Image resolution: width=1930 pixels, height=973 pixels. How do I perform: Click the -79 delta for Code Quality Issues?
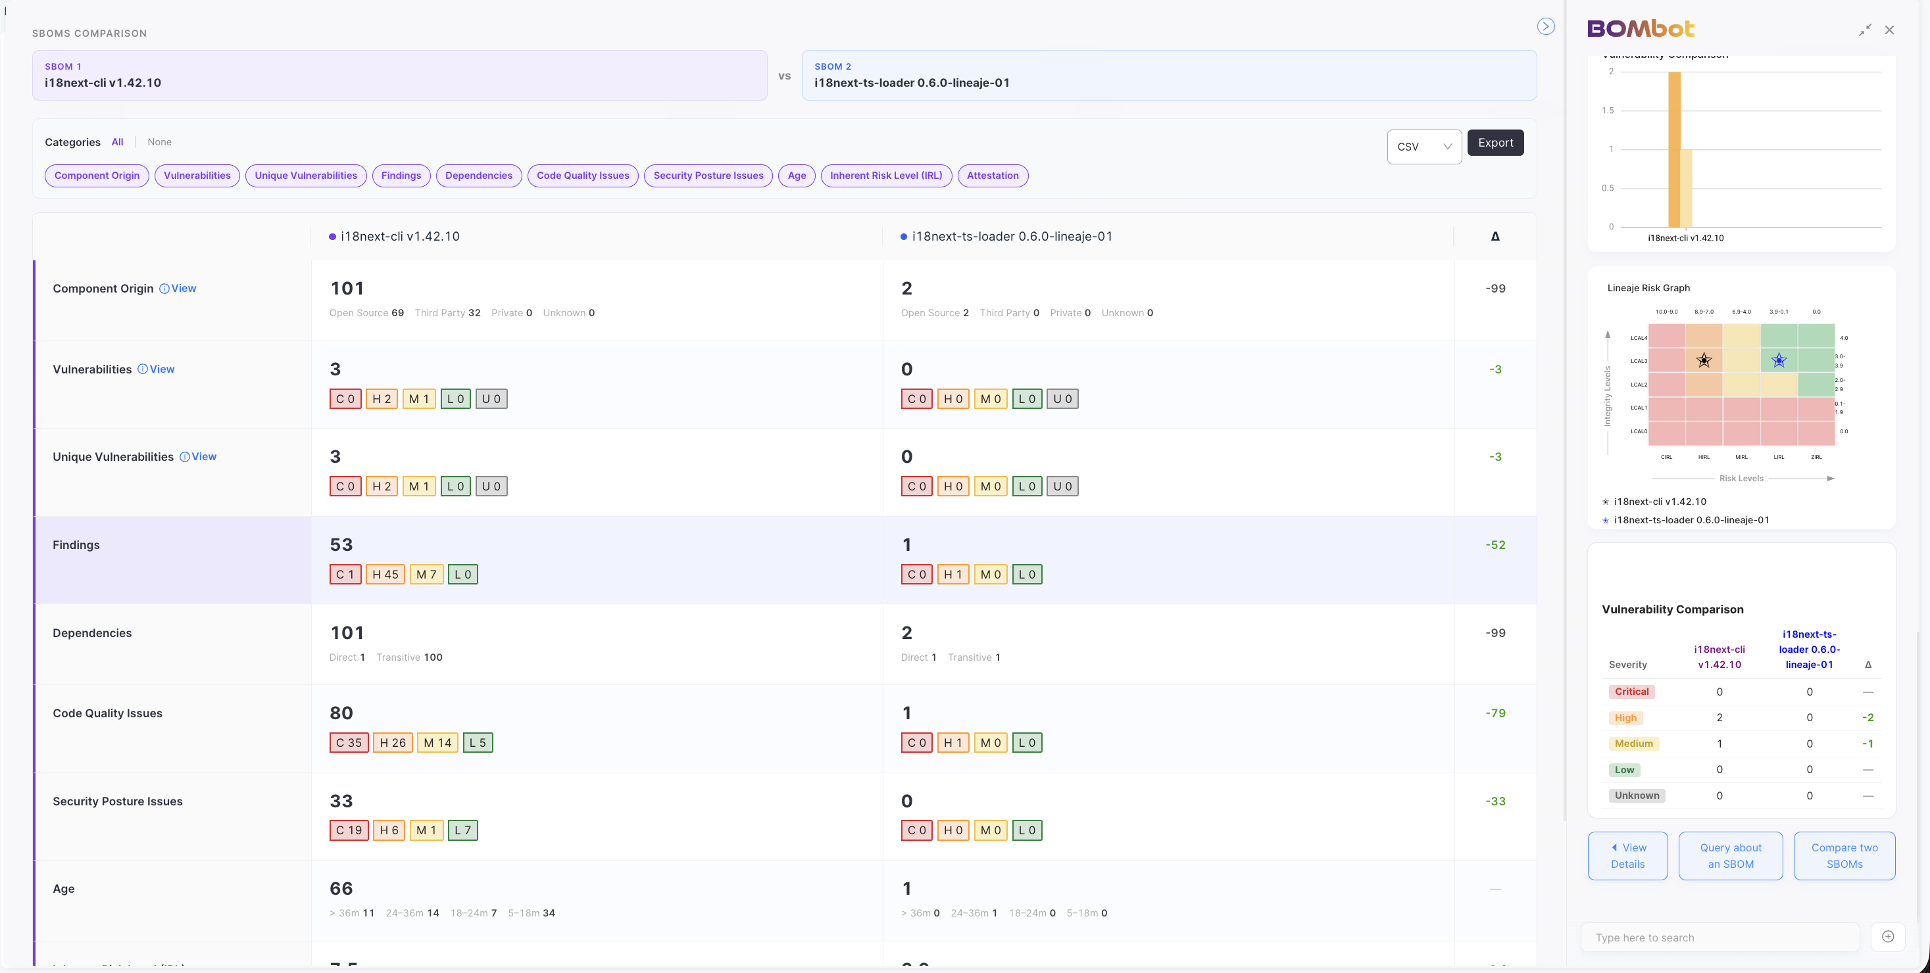coord(1495,713)
